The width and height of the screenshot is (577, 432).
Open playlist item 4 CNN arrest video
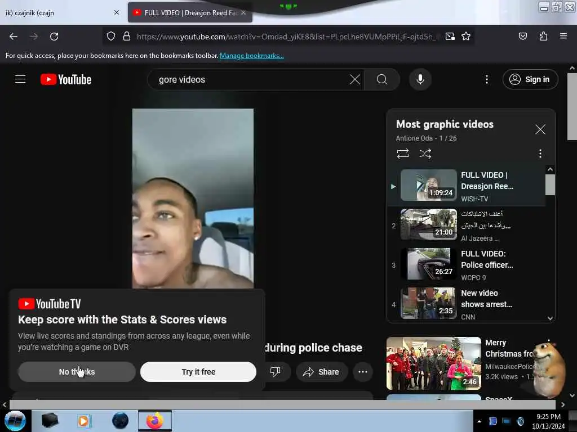click(x=467, y=303)
